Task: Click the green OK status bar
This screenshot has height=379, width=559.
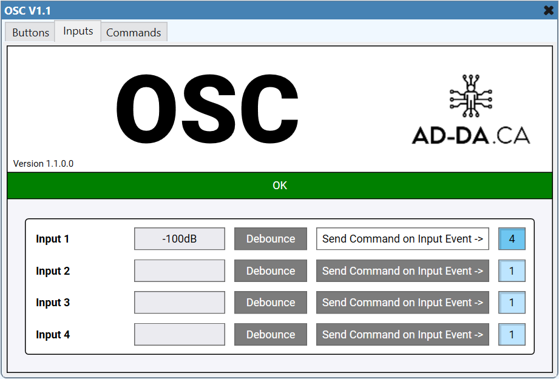Action: point(279,185)
